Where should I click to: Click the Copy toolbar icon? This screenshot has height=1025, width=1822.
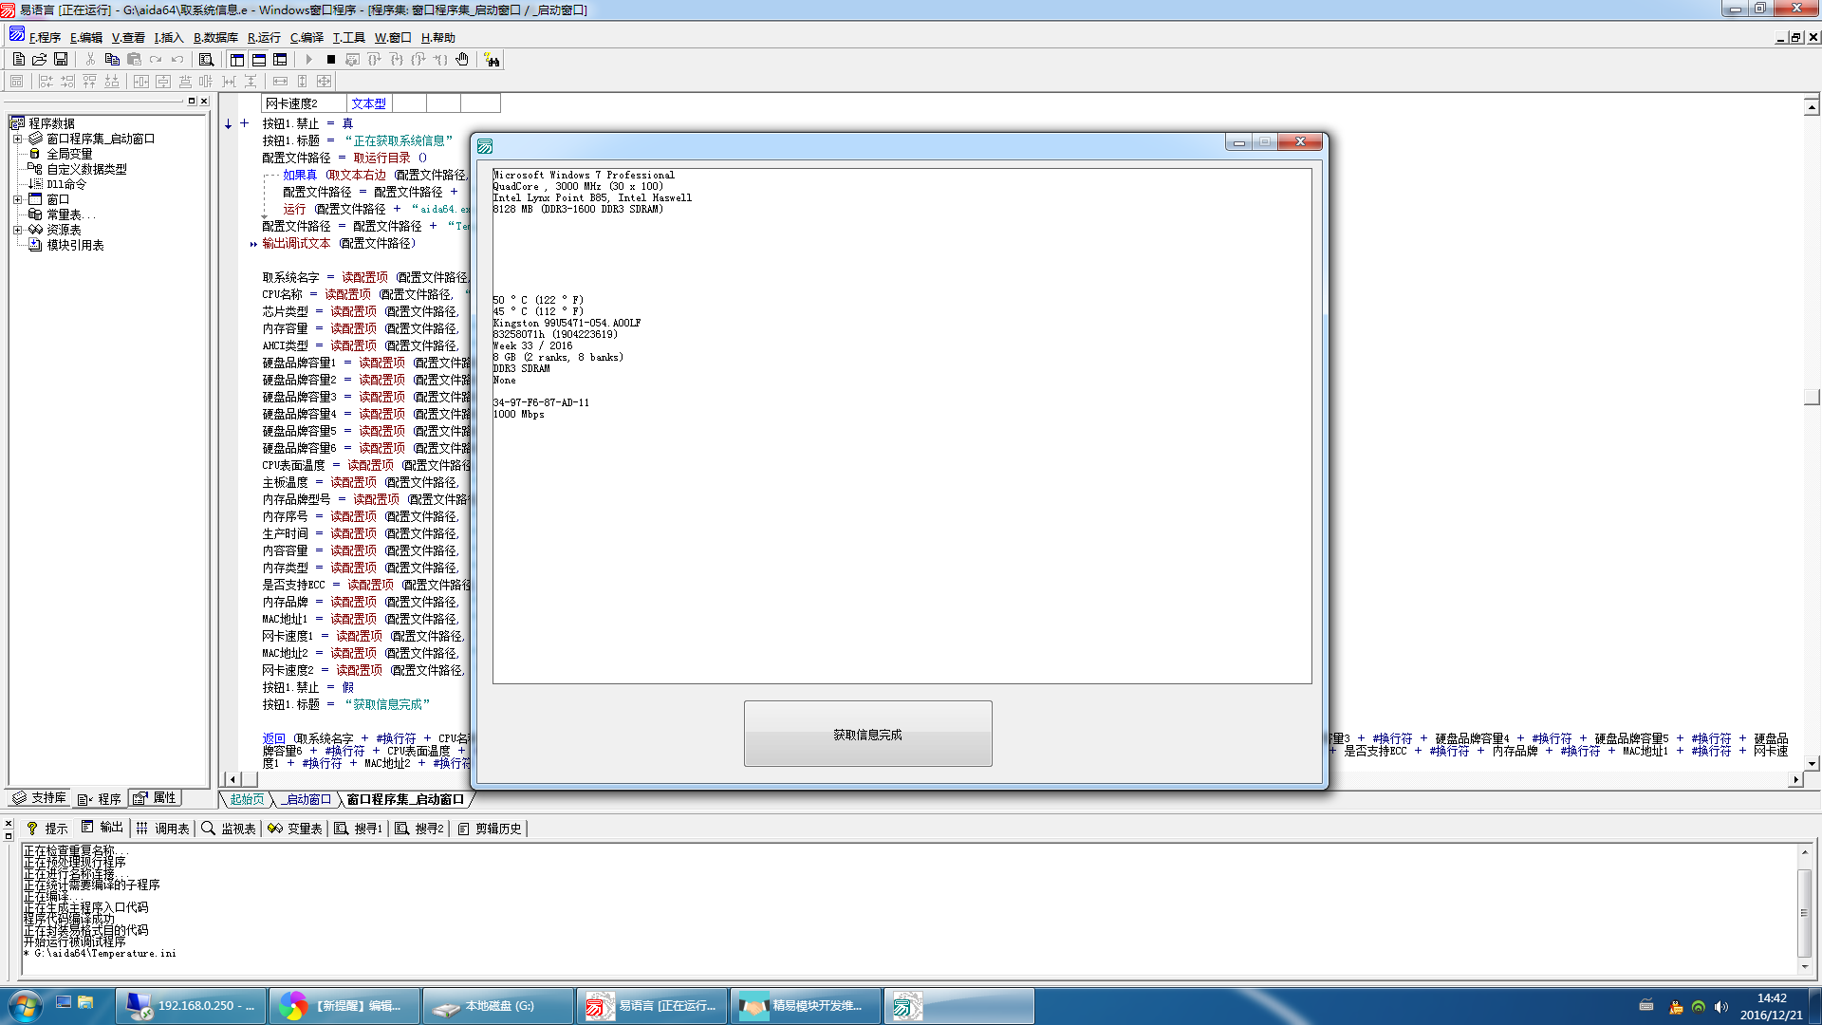pyautogui.click(x=112, y=59)
